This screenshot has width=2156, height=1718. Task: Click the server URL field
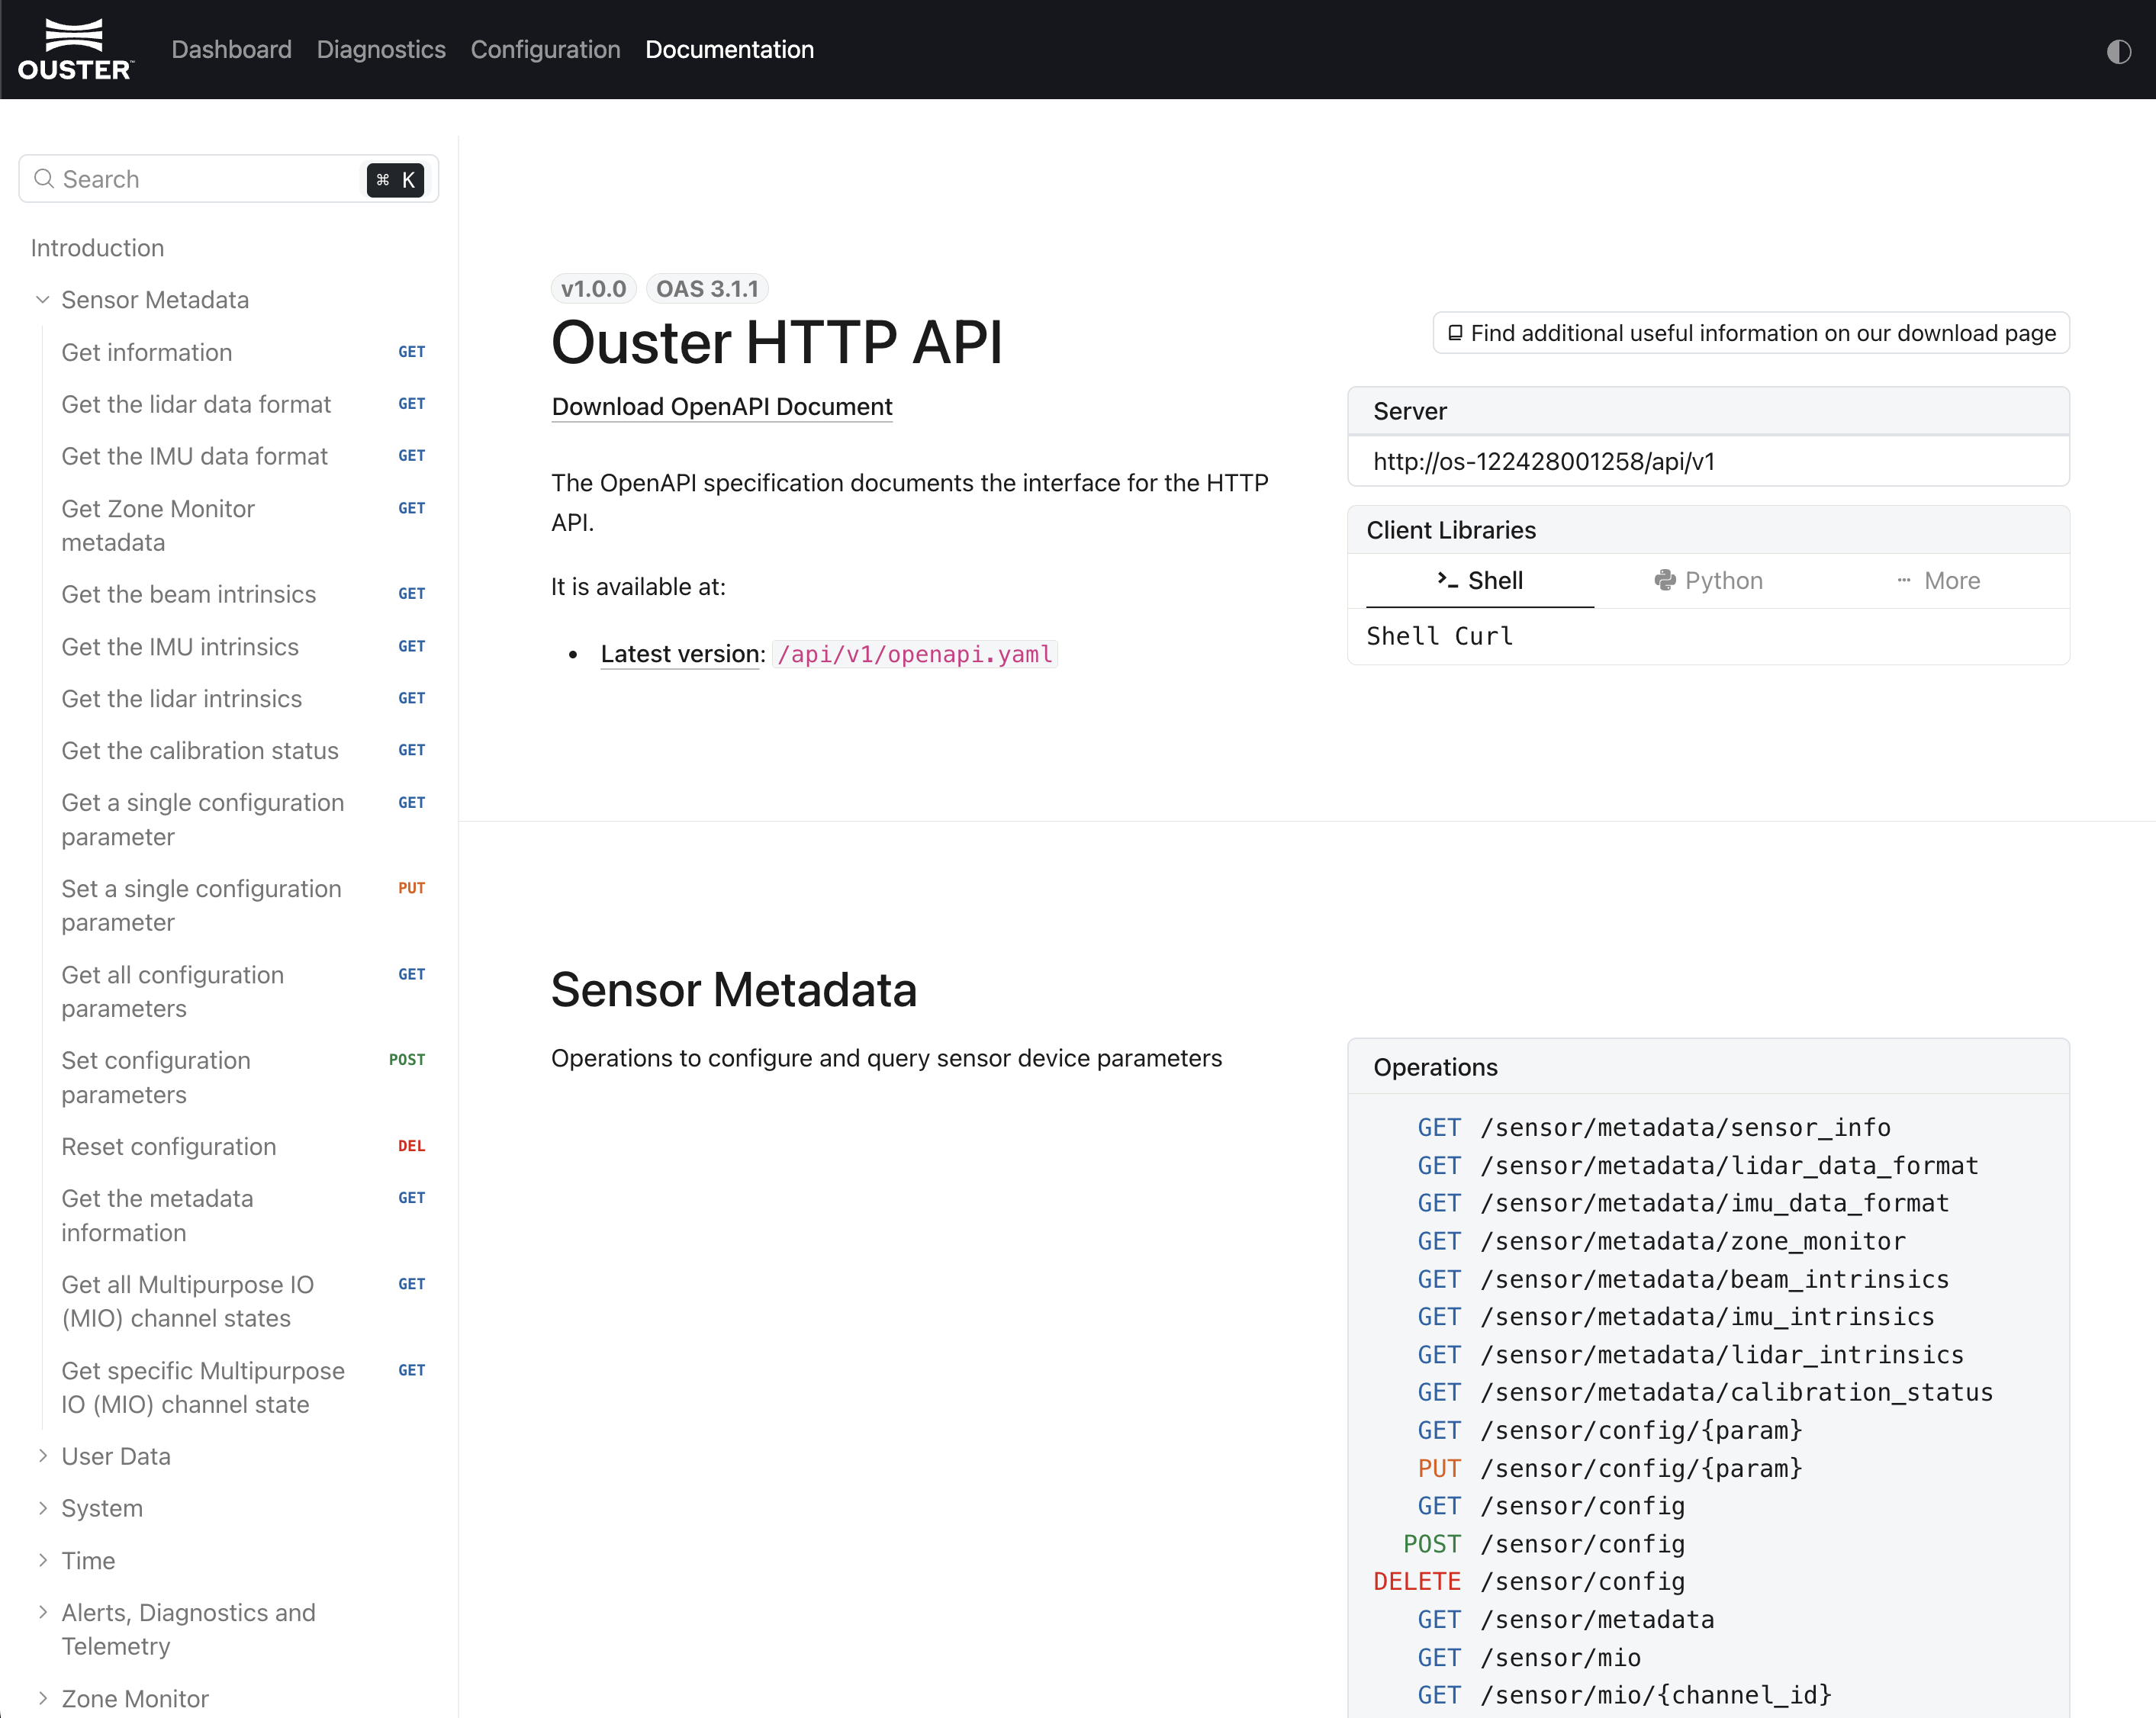pos(1708,462)
